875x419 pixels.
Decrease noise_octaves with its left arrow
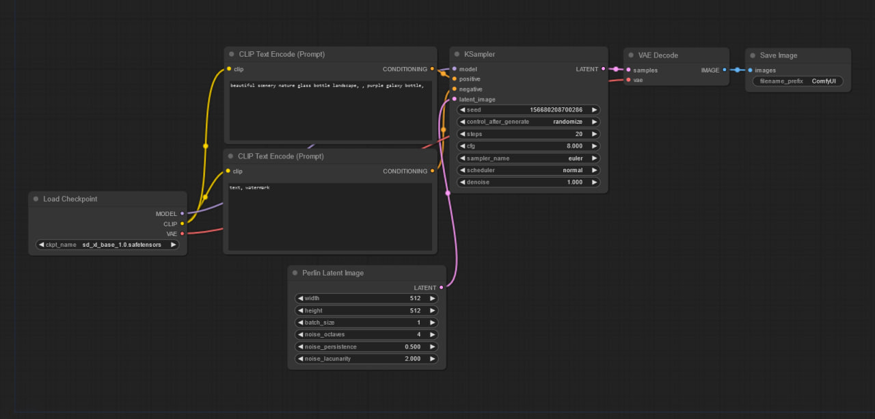(x=300, y=335)
